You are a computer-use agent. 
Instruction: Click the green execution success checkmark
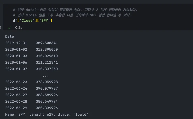click(10, 27)
